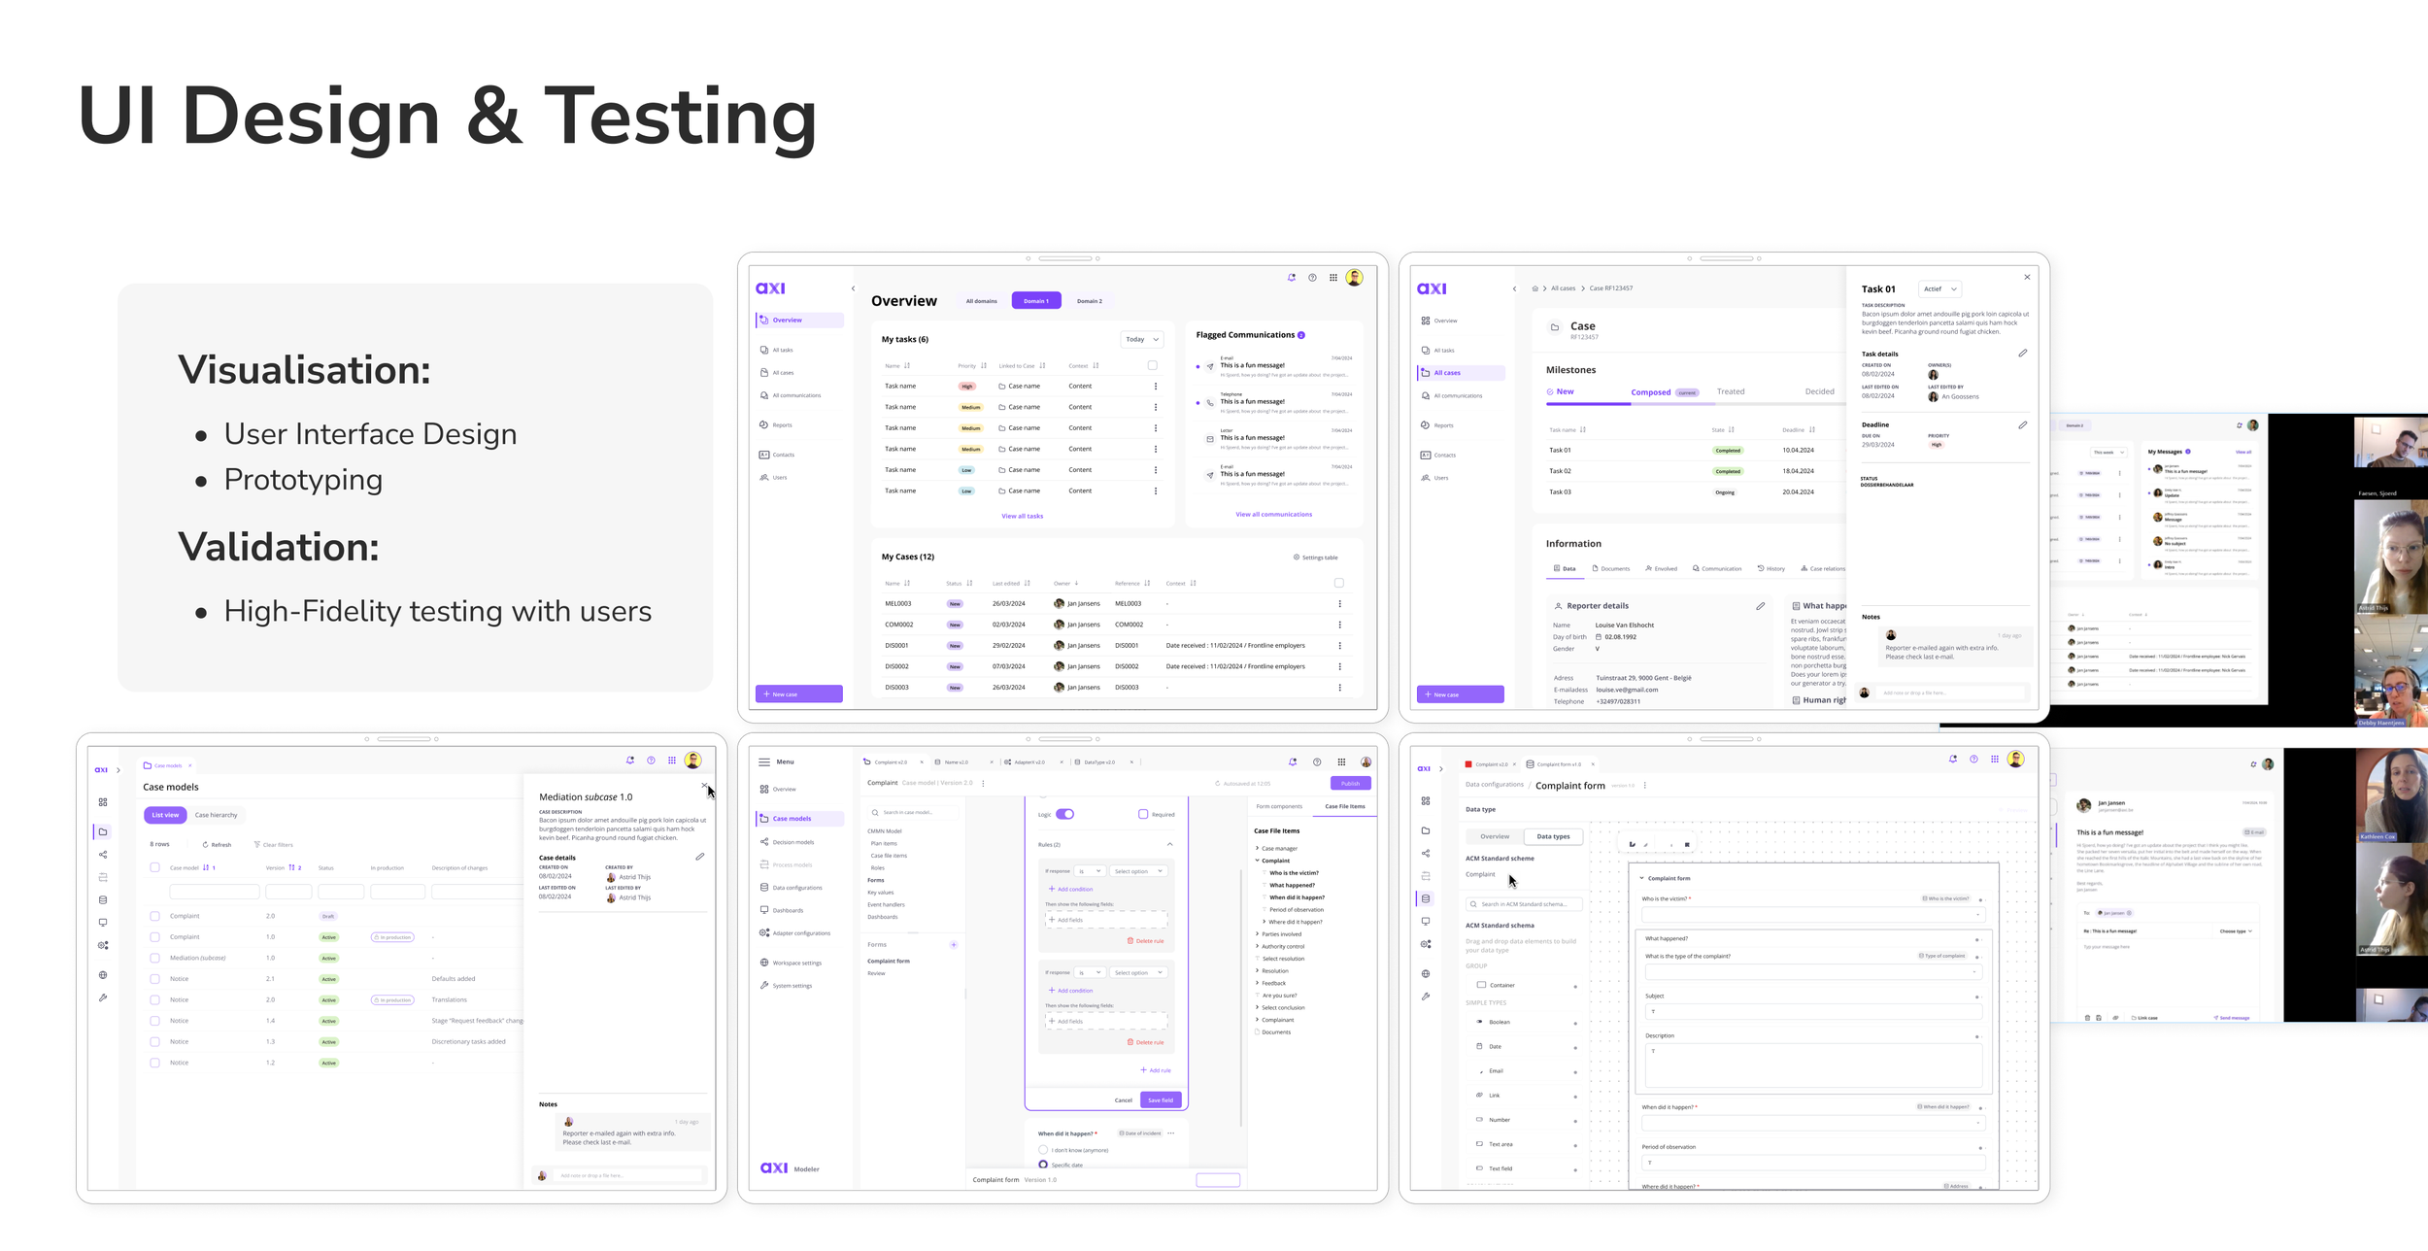2428x1251 pixels.
Task: Click Decision models in the Modeler sidebar
Action: coord(792,842)
